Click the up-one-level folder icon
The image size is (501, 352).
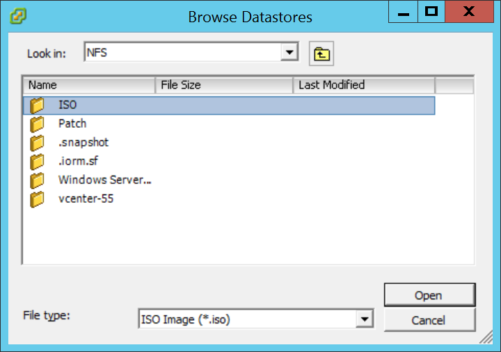320,53
